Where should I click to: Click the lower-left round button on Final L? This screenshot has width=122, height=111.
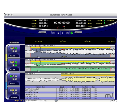13,51
